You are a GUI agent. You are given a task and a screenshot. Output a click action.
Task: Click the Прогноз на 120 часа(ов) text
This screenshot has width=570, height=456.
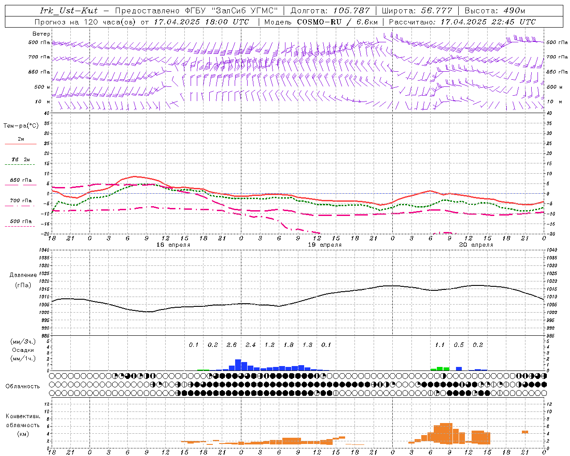click(x=85, y=22)
